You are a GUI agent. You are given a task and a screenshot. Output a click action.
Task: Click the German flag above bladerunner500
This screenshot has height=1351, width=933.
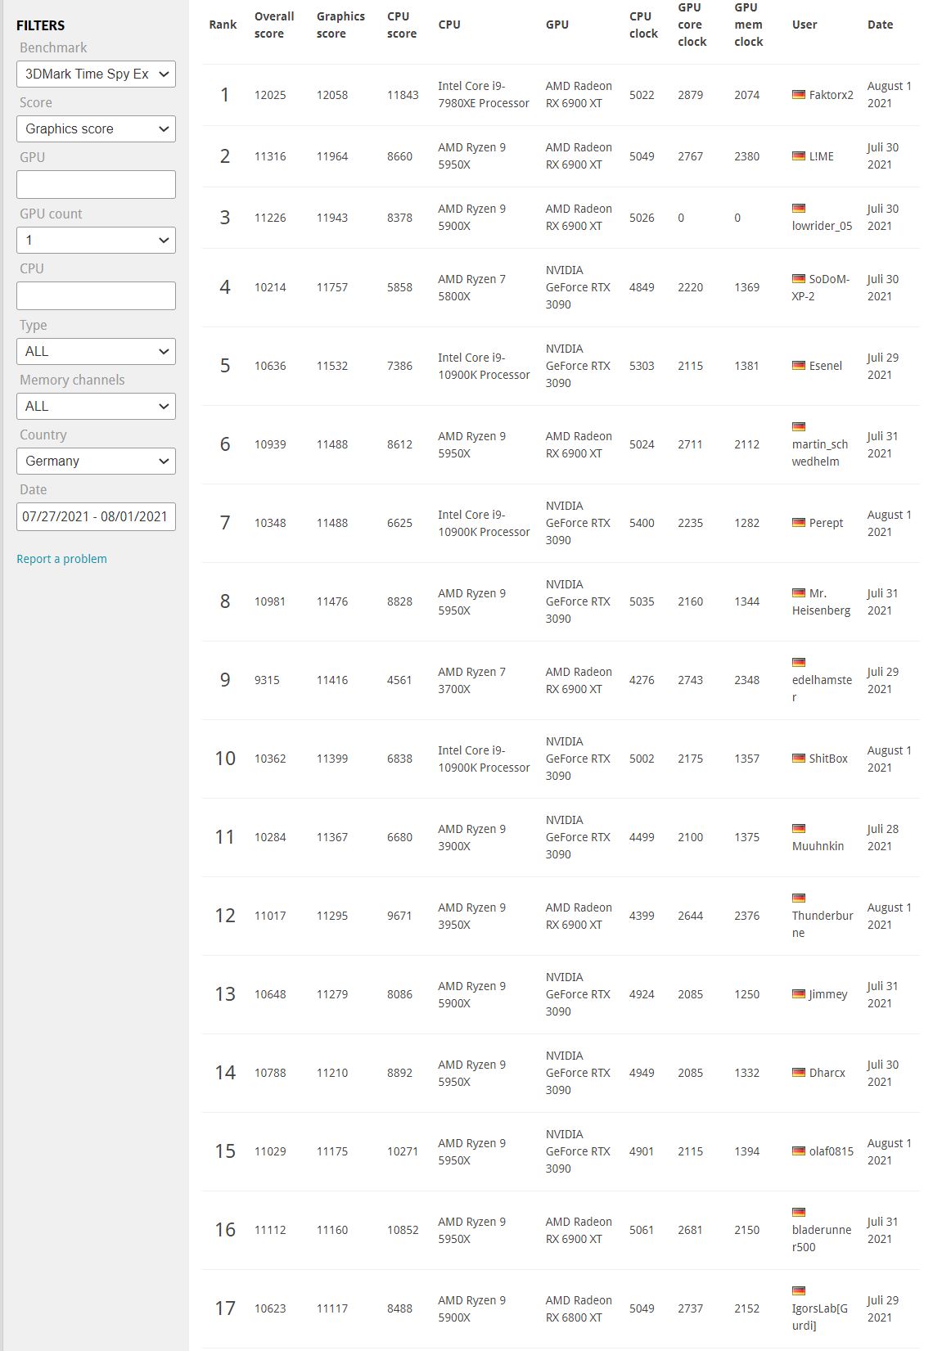click(x=799, y=1212)
